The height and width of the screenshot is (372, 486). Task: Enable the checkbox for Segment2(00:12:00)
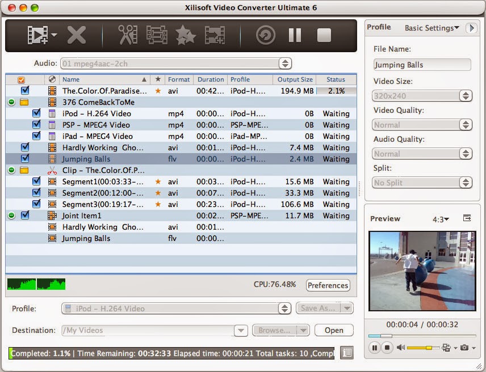click(36, 193)
